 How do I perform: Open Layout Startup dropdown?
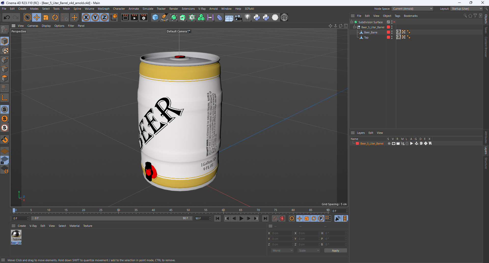pos(467,9)
